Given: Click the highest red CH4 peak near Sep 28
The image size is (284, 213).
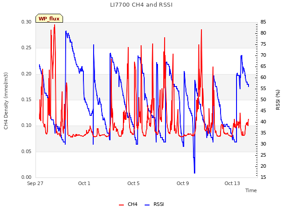Looking at the screenshot, I should [55, 25].
